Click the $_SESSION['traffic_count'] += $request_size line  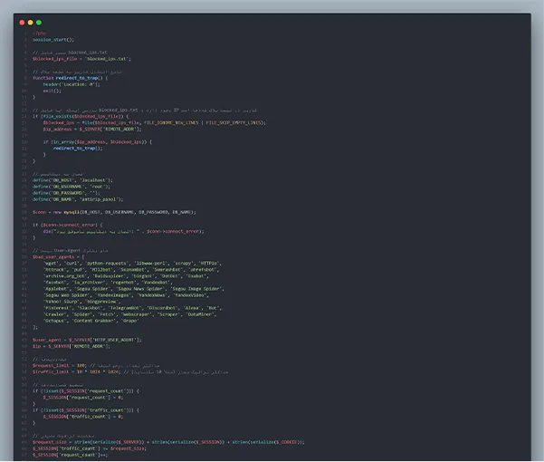[x=90, y=448]
